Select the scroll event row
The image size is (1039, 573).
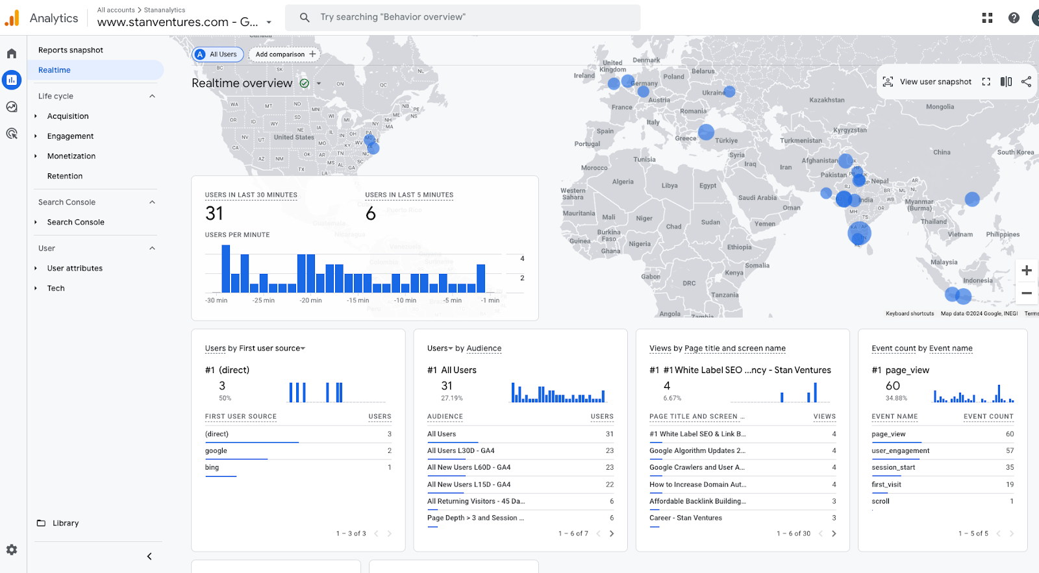pyautogui.click(x=942, y=502)
